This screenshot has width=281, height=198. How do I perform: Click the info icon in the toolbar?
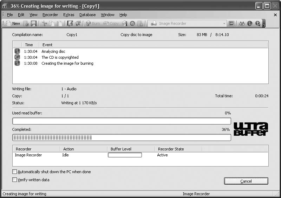[x=250, y=23]
